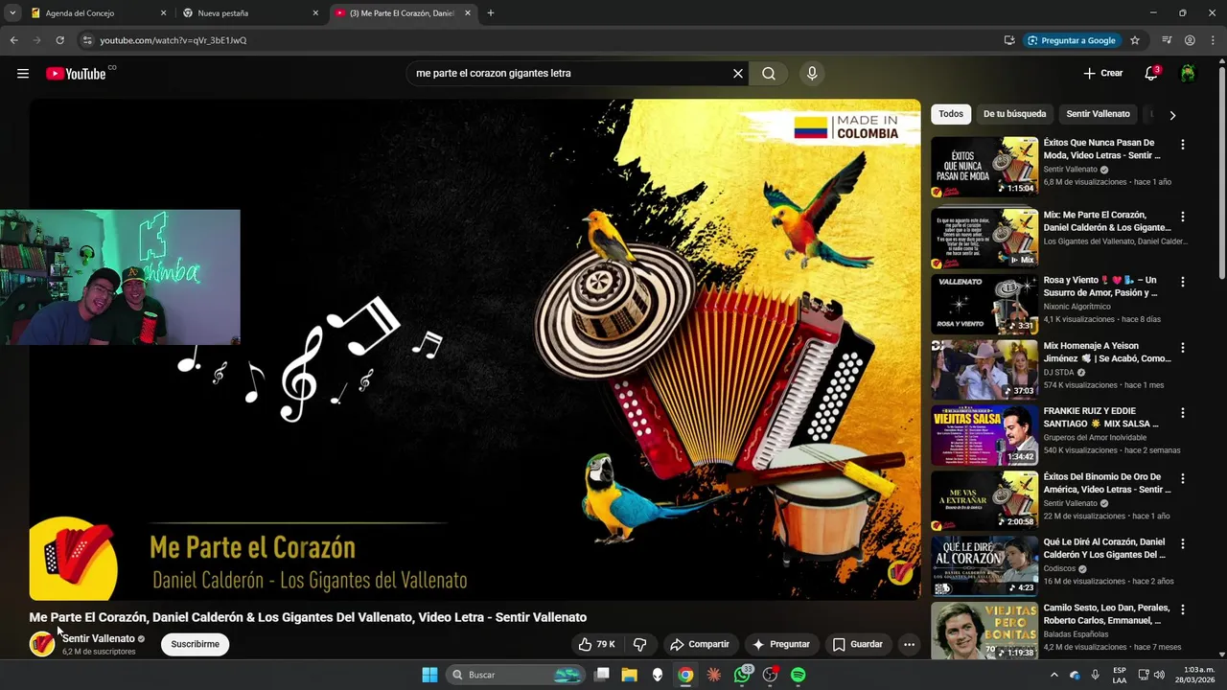Open Chrome three-dot menu

tap(1212, 40)
